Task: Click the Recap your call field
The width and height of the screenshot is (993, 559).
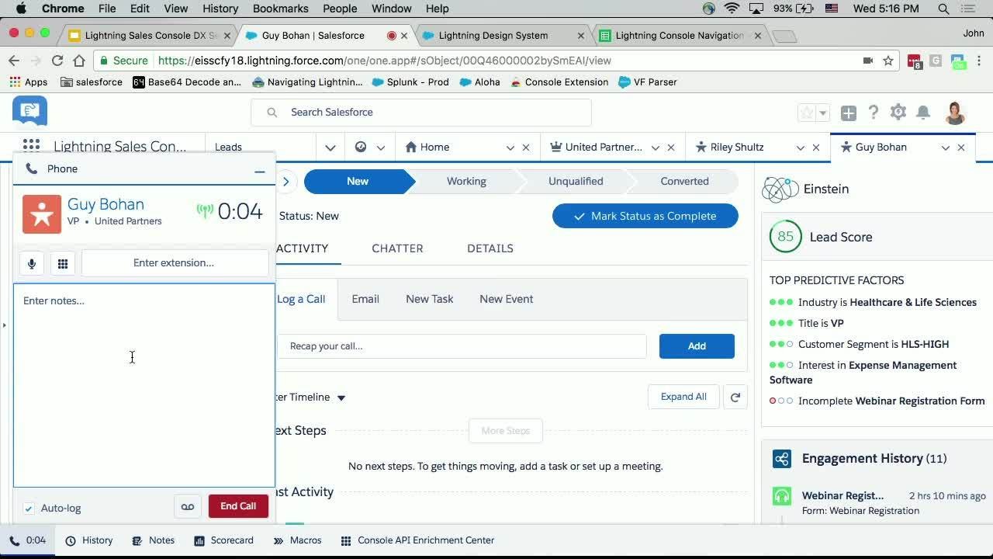Action: coord(462,346)
